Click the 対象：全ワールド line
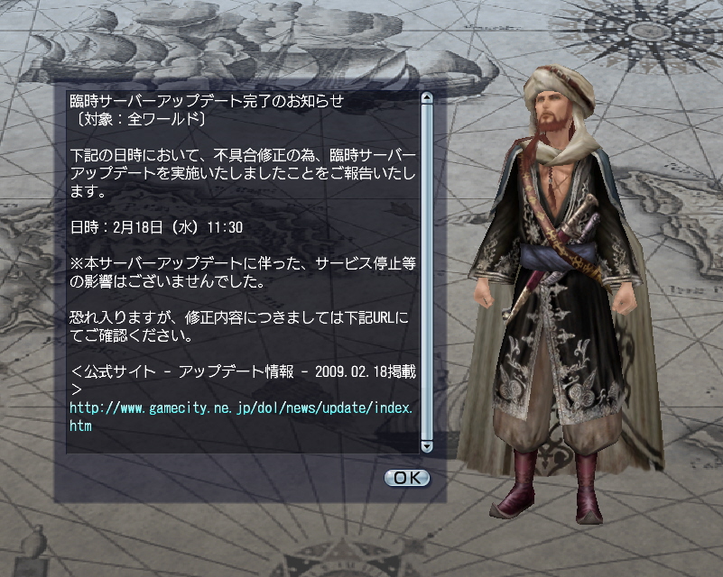Viewport: 723px width, 577px height. point(138,119)
